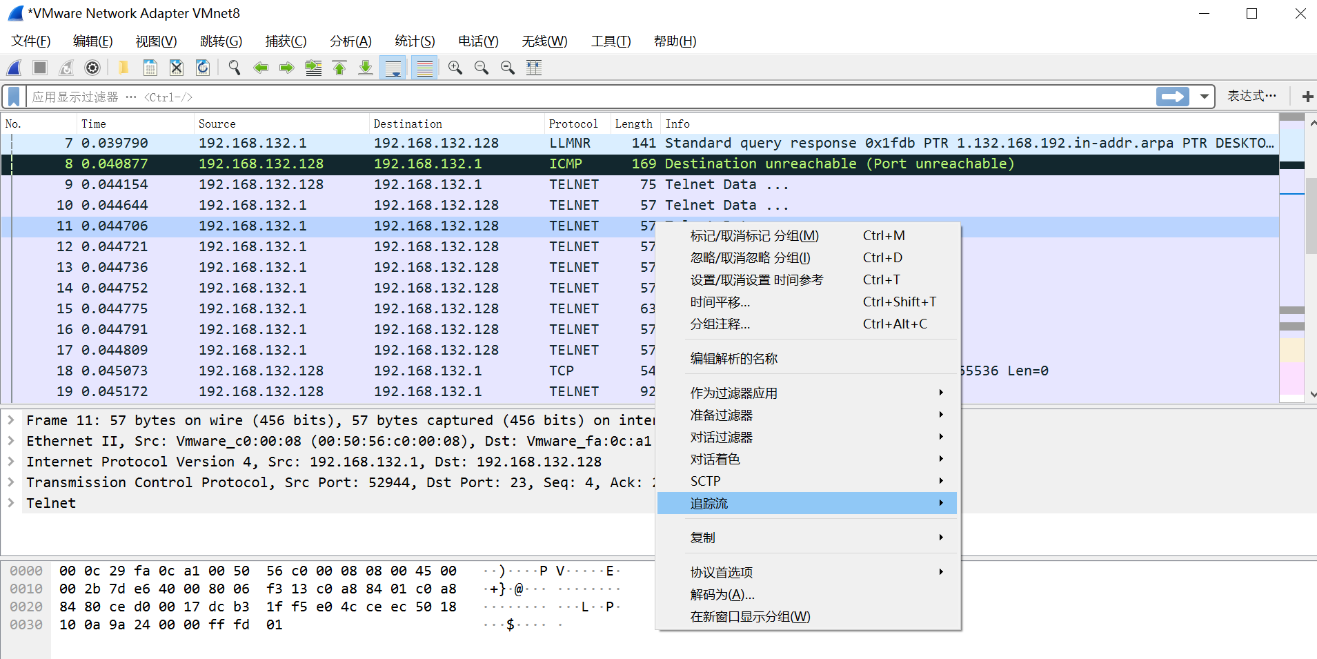Click the 表达式 filter button

[x=1251, y=96]
